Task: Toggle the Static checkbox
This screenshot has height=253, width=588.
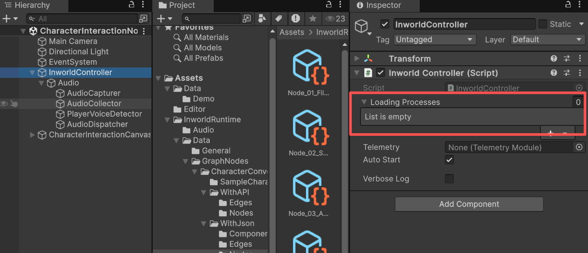Action: [543, 24]
